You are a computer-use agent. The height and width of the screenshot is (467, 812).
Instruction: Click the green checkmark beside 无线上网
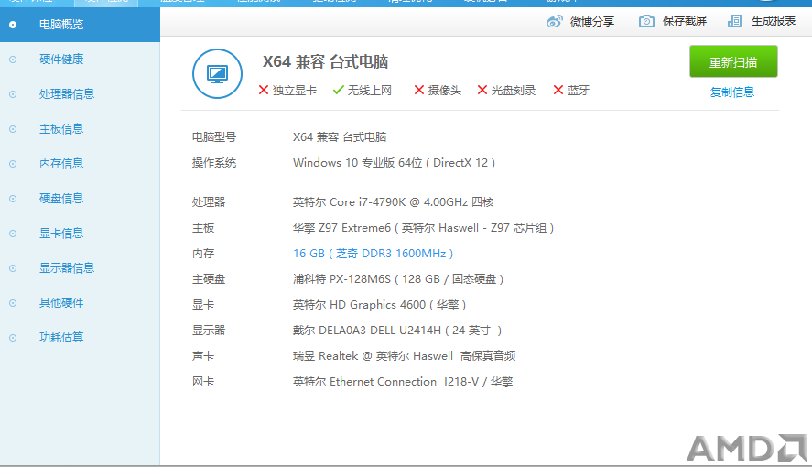click(x=338, y=90)
